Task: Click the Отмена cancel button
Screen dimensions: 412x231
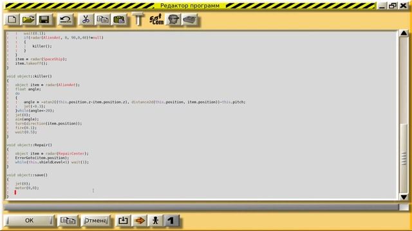Action: [x=96, y=221]
